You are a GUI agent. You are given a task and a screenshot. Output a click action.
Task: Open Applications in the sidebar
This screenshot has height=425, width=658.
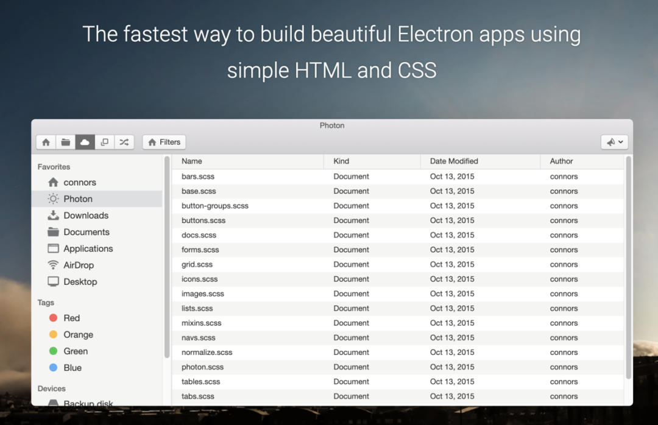[97, 249]
